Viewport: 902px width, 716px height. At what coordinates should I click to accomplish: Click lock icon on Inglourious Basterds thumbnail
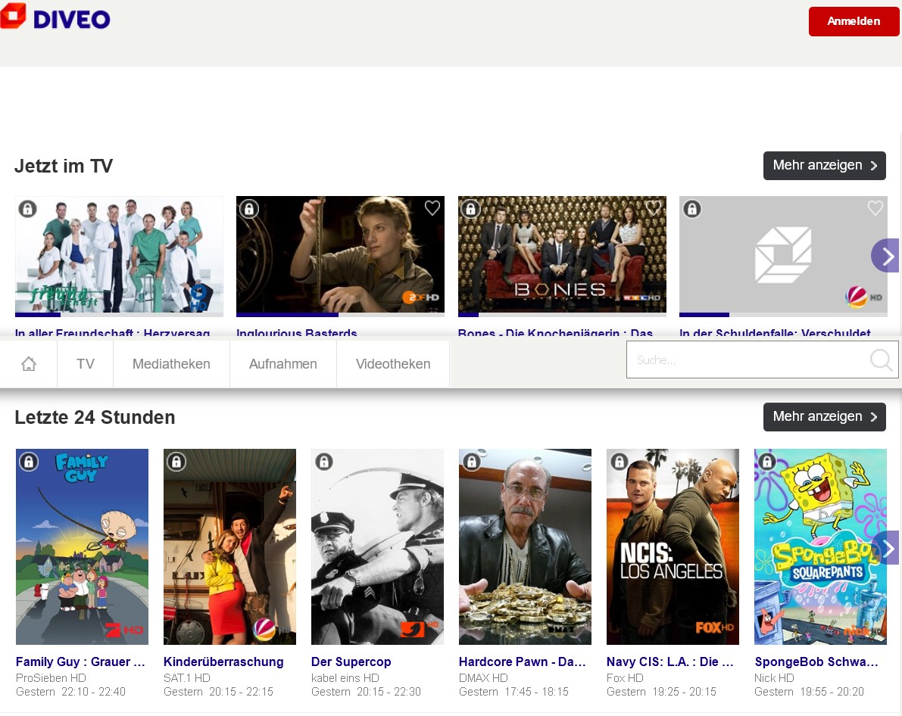(249, 209)
